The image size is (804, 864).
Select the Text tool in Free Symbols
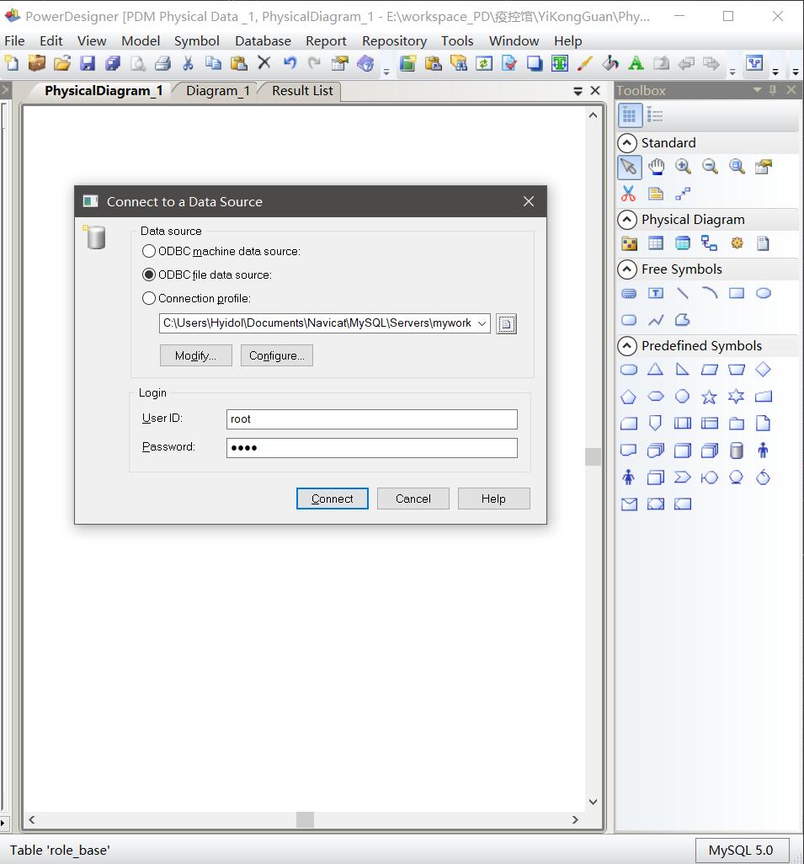pos(656,293)
